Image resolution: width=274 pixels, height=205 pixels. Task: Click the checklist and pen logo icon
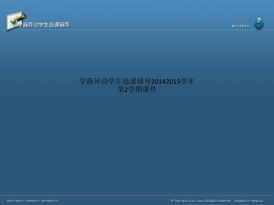[16, 21]
